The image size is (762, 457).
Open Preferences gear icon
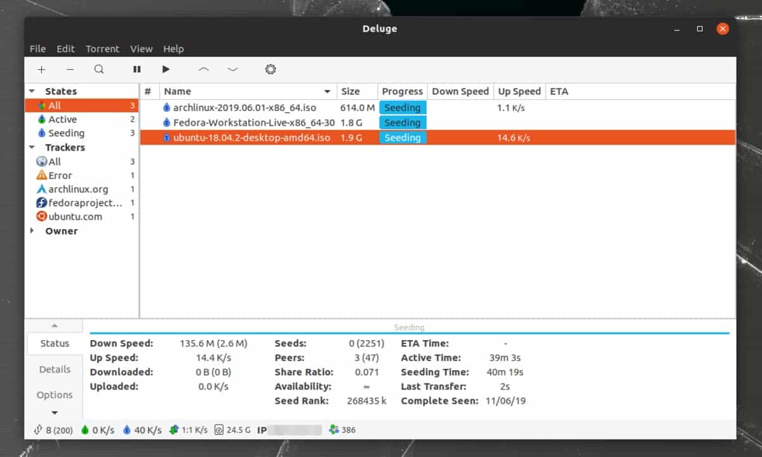pos(271,69)
